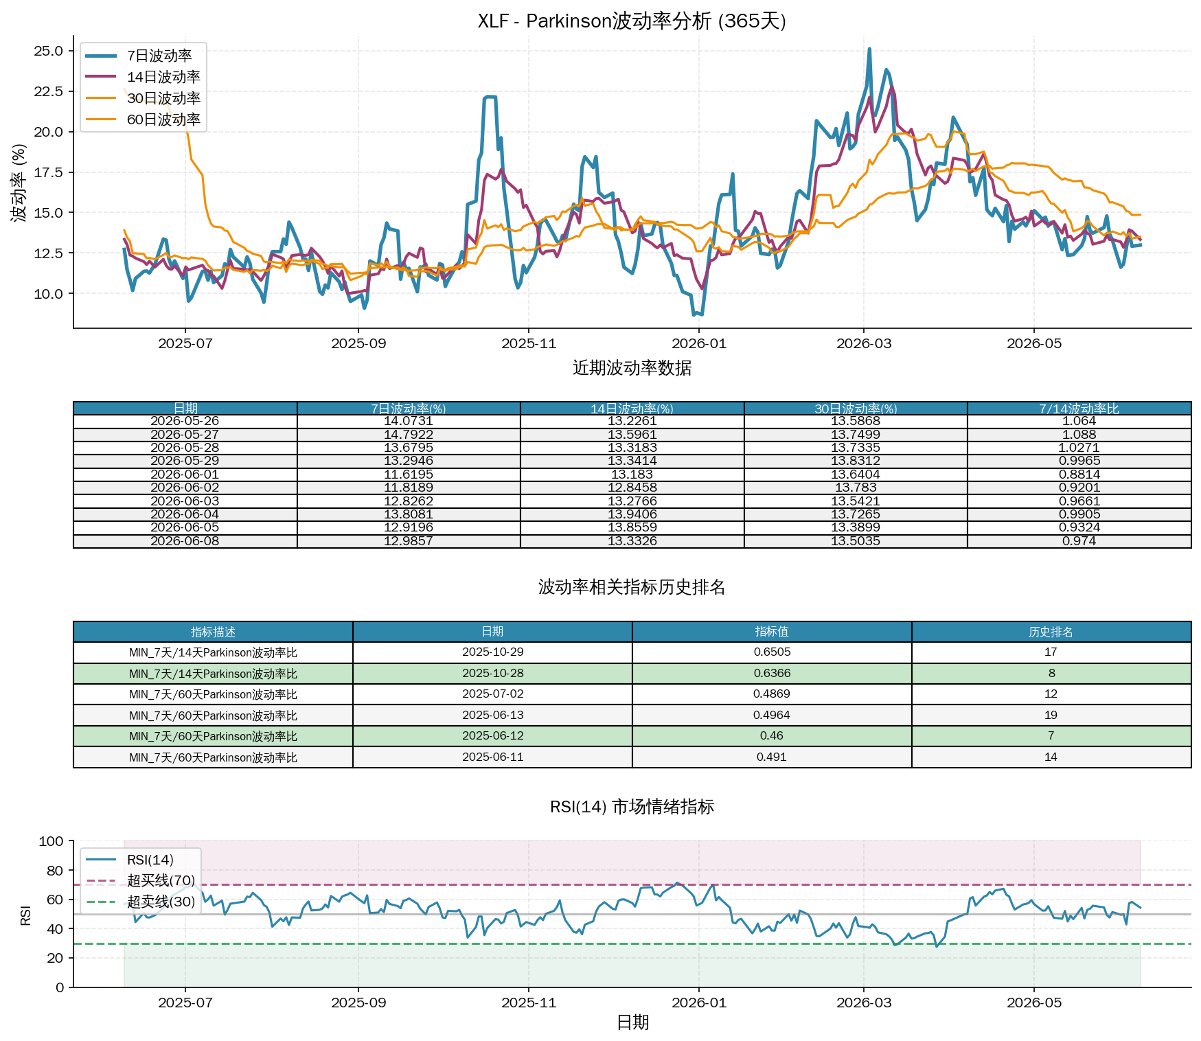Screen dimensions: 1201x1041
Task: Click the 13.8312 value cell
Action: [x=856, y=461]
